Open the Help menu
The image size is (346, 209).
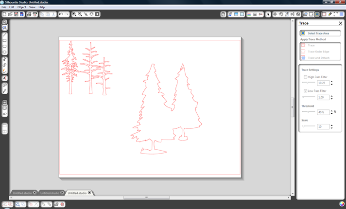[x=41, y=7]
